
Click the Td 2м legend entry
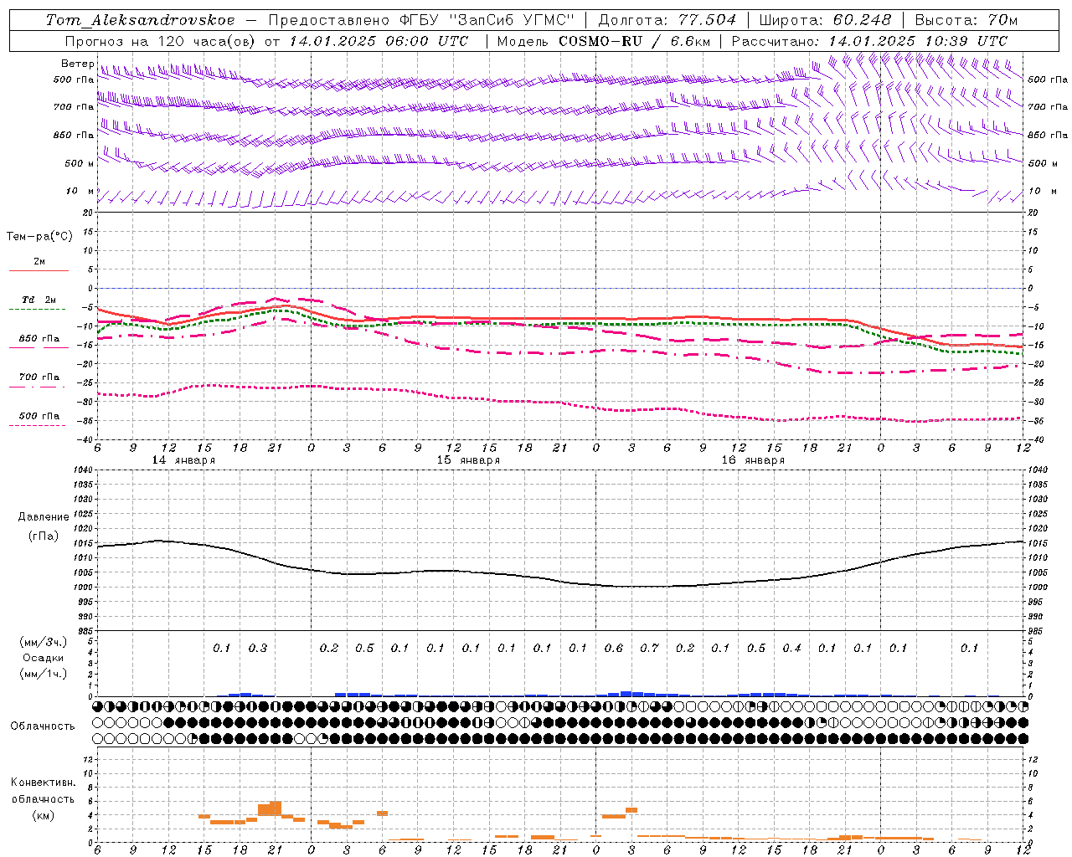[x=39, y=300]
